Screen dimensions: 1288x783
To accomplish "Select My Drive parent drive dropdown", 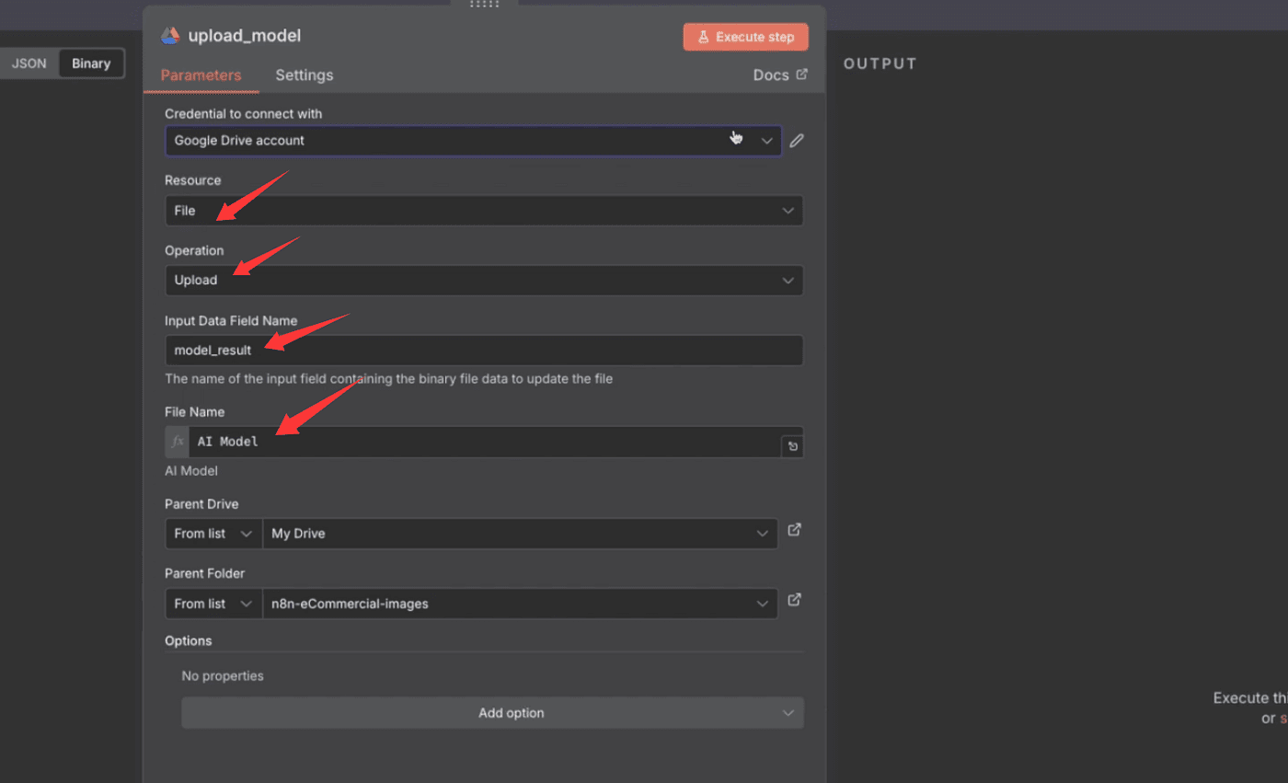I will click(520, 534).
